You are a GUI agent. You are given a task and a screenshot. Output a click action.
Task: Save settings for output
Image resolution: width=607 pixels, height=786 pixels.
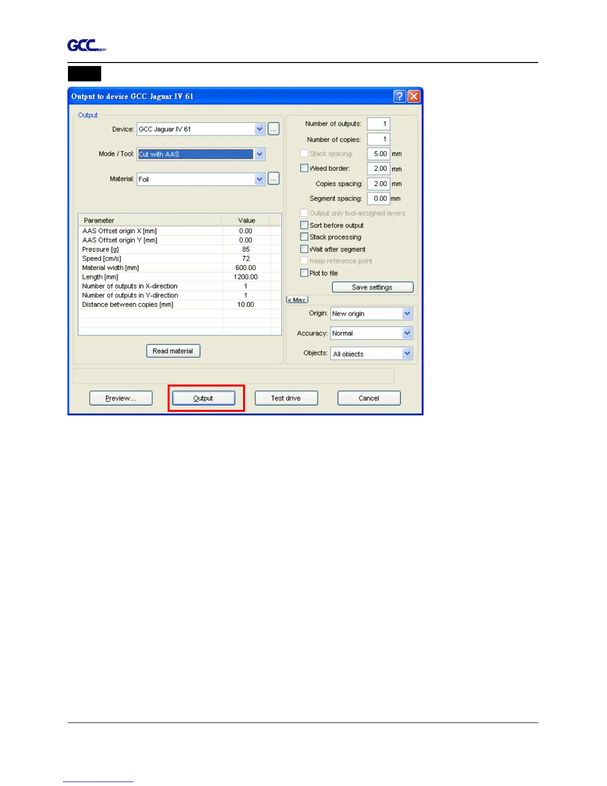click(372, 287)
